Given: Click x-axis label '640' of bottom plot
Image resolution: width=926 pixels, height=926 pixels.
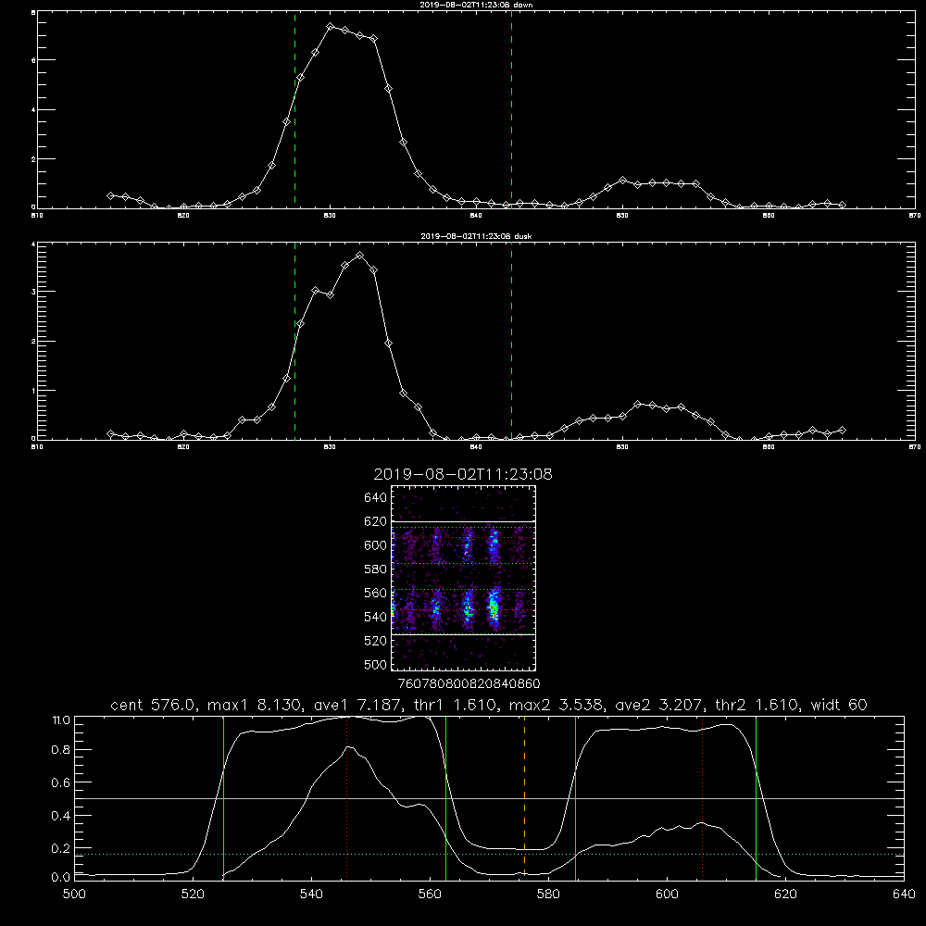Looking at the screenshot, I should 904,895.
